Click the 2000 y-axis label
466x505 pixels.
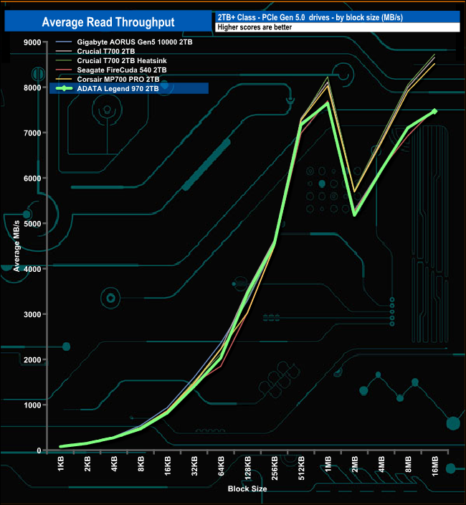tap(32, 360)
